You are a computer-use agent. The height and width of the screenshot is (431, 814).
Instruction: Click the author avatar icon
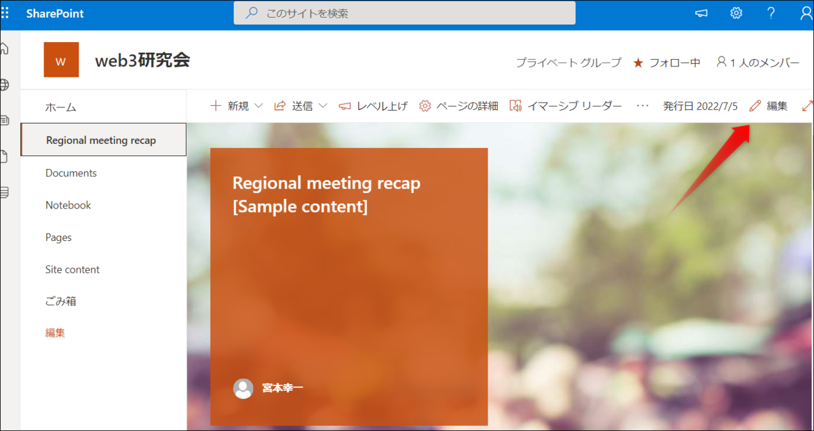pyautogui.click(x=243, y=388)
